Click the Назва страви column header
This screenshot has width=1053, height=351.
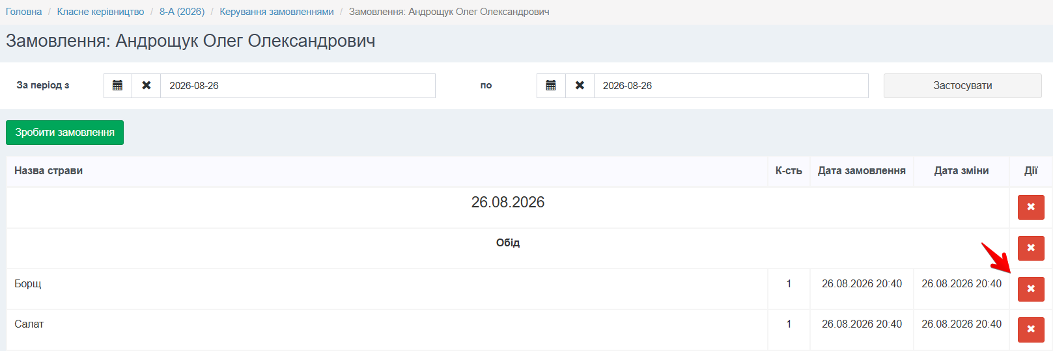pyautogui.click(x=48, y=171)
